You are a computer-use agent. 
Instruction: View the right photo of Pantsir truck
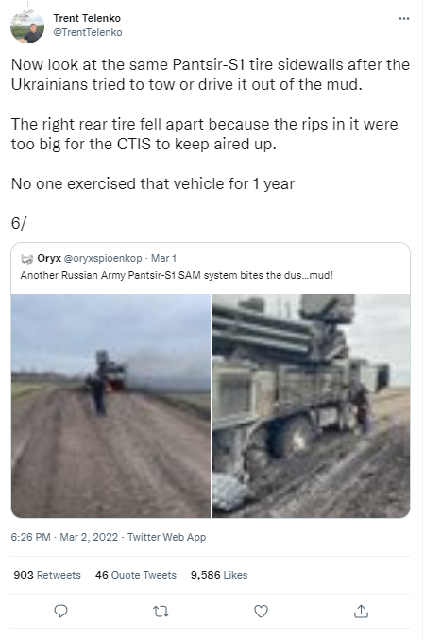(x=311, y=406)
